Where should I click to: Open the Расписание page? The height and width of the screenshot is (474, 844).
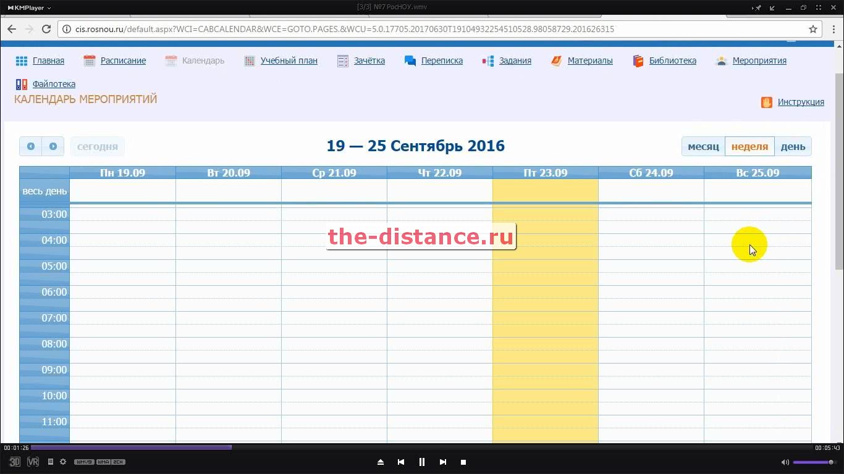pos(123,60)
